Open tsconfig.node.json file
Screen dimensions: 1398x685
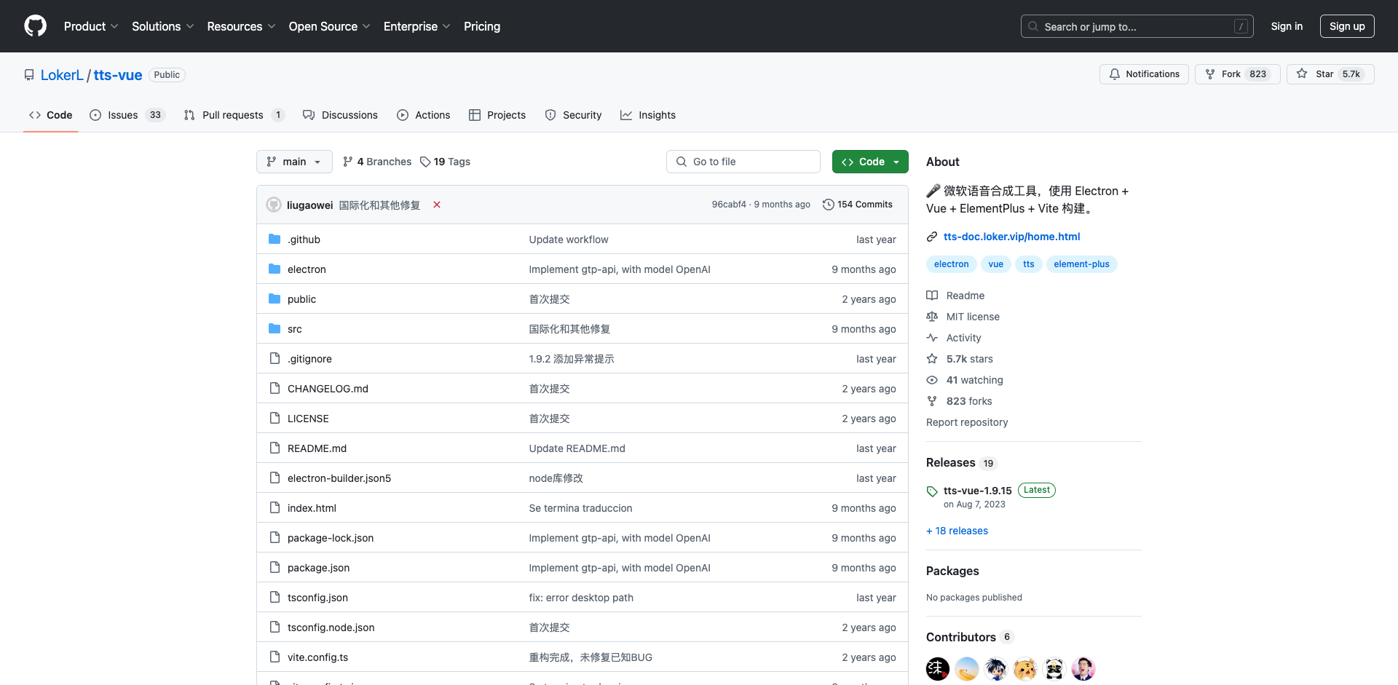(331, 627)
